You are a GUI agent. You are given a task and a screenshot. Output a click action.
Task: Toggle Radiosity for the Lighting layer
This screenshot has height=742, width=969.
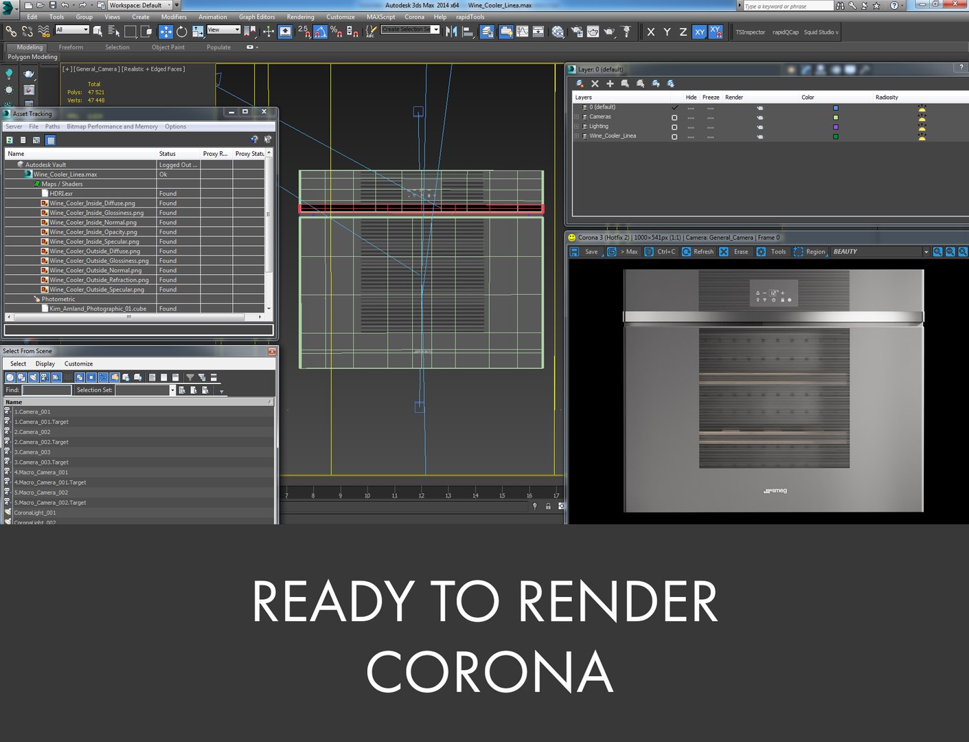922,127
